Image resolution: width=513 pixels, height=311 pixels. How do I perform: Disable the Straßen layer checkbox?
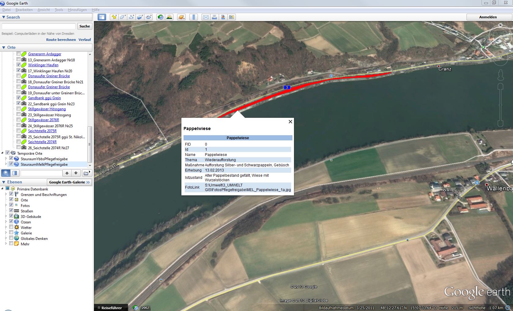coord(11,211)
